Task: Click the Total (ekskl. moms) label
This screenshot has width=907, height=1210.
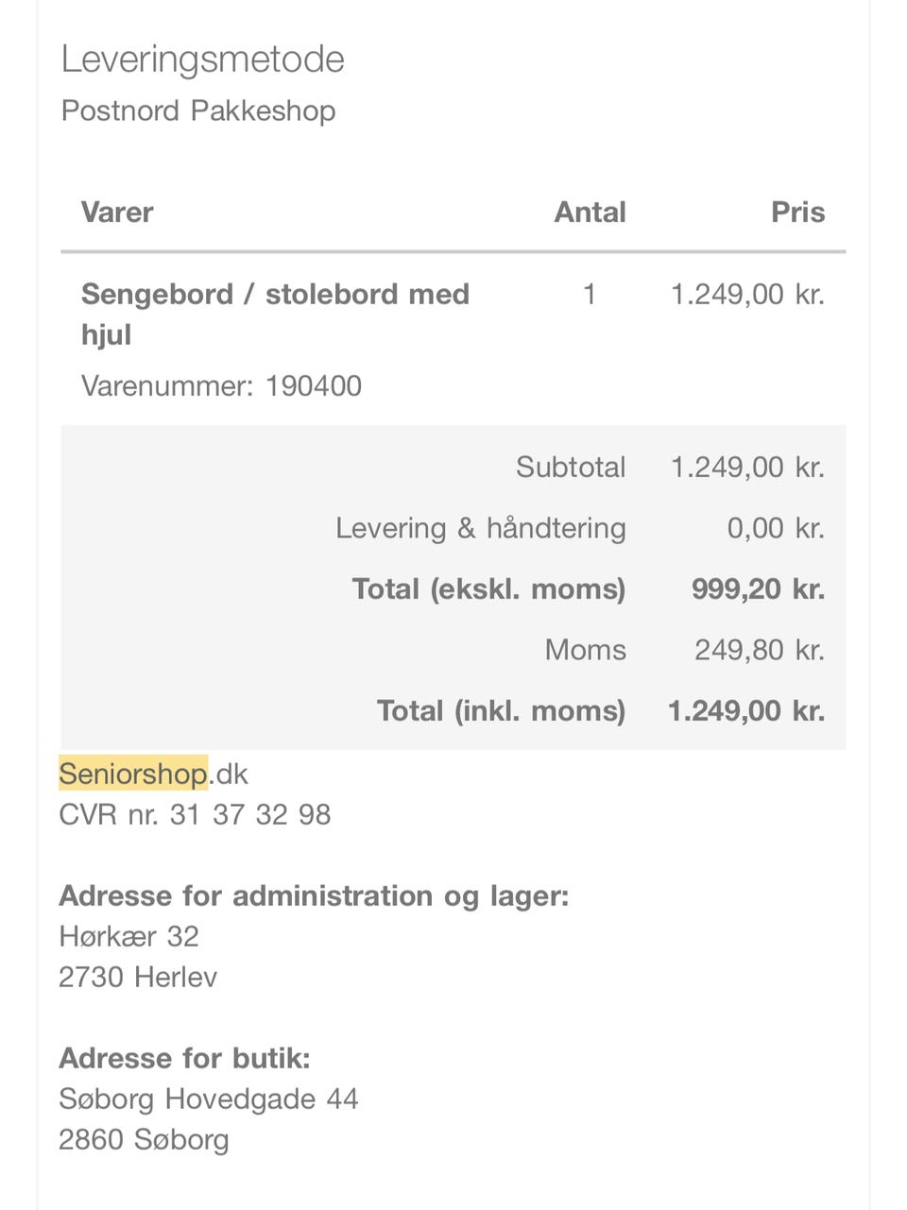Action: pos(488,588)
